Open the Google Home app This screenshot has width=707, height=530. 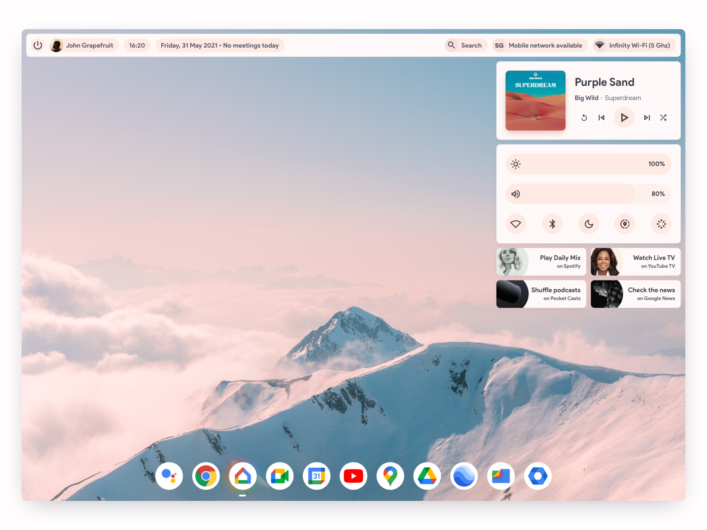243,476
